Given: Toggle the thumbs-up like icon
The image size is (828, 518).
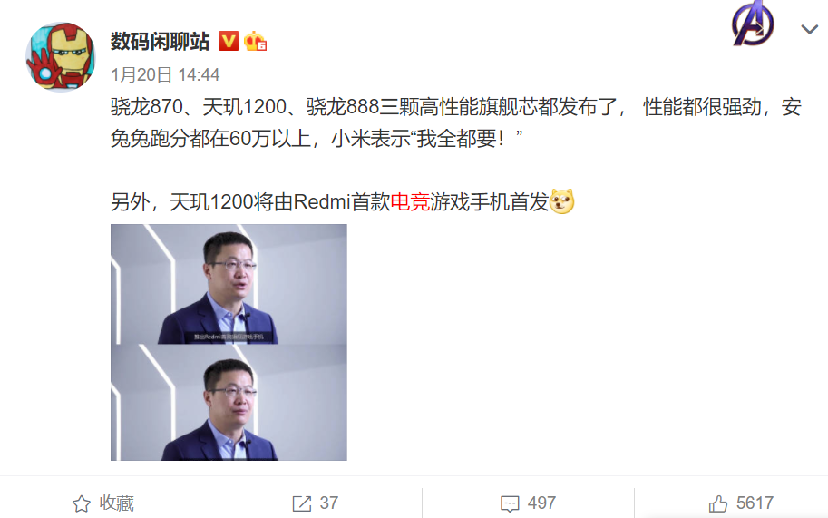Looking at the screenshot, I should click(718, 503).
